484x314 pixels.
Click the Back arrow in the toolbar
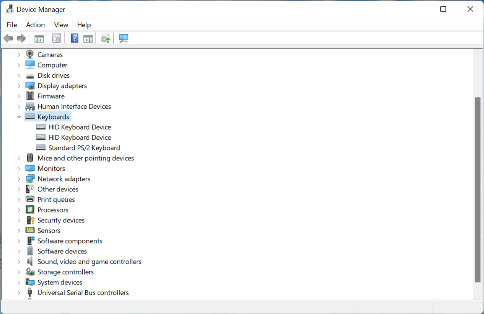pos(8,38)
